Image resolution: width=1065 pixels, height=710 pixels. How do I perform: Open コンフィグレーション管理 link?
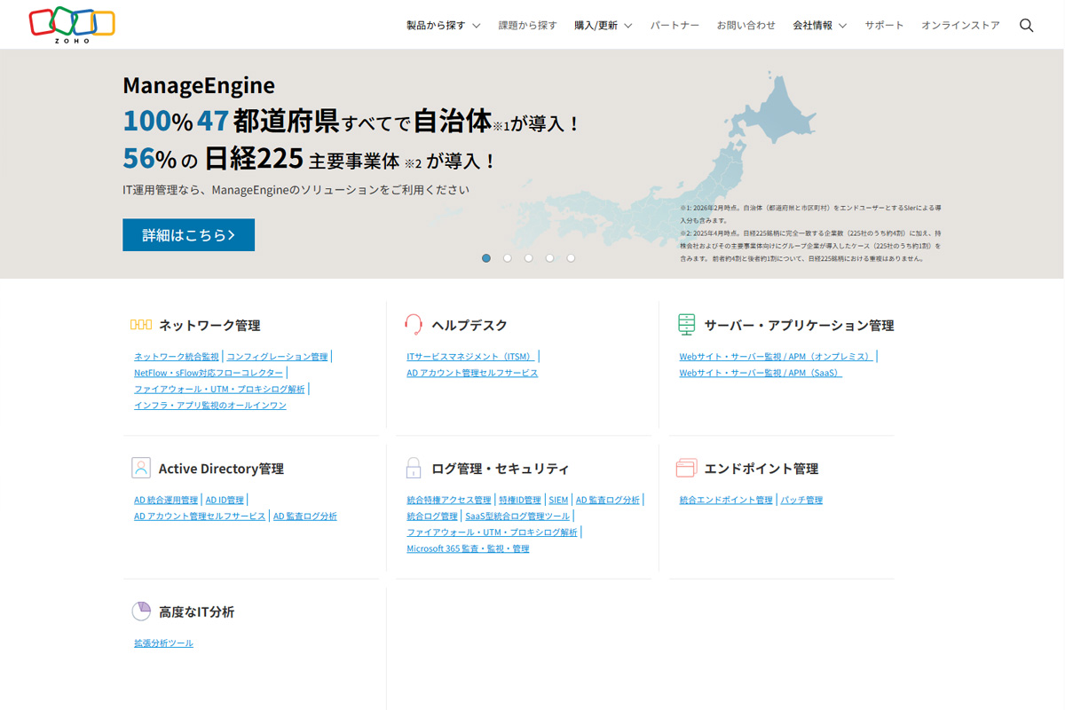(277, 357)
